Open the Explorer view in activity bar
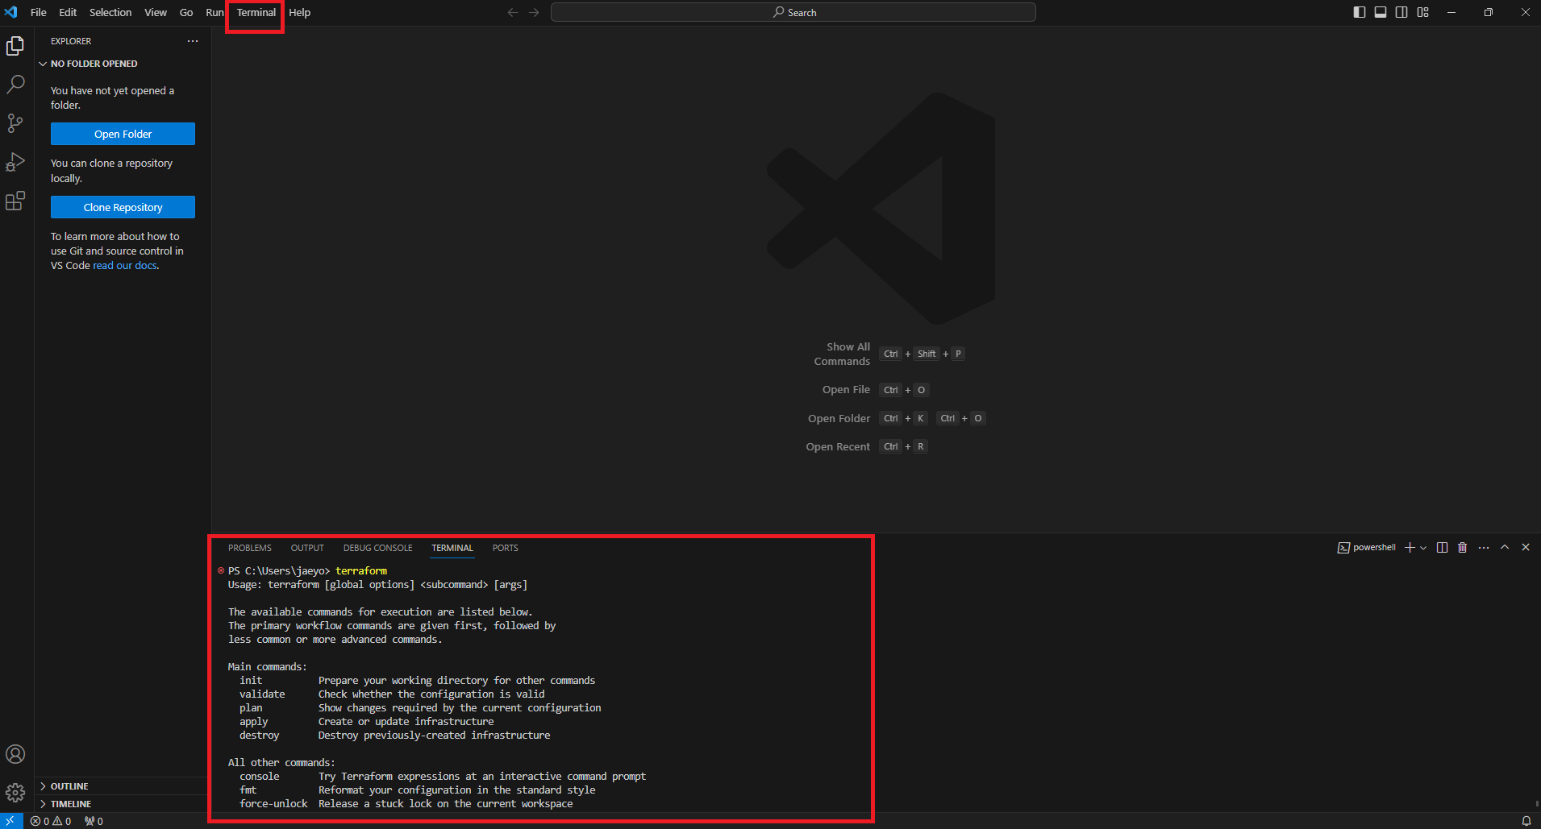Screen dimensions: 1541x829 15,46
